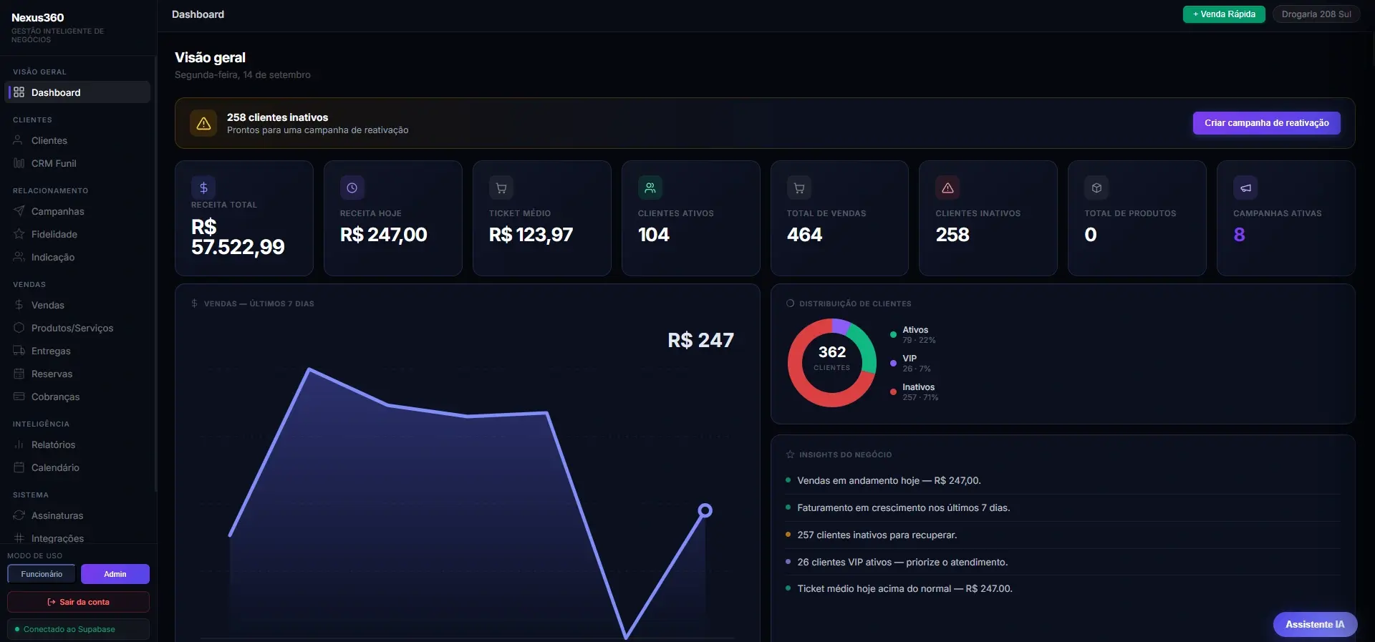
Task: Click the R$ 247 label on sales chart
Action: pyautogui.click(x=701, y=340)
